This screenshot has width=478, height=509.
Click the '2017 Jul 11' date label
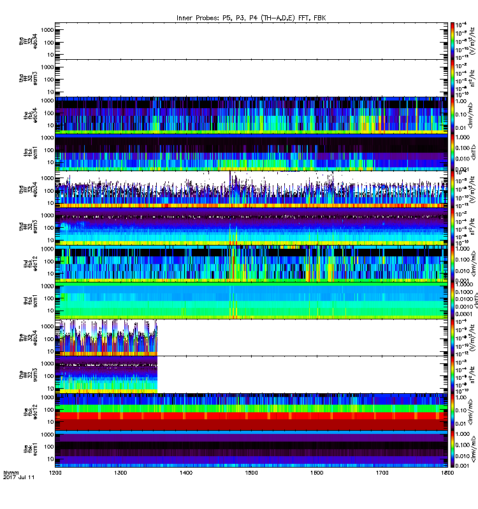tap(18, 477)
